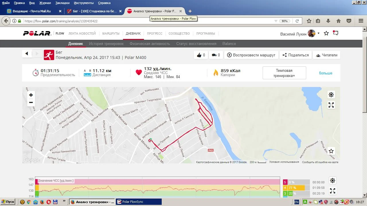367x206 pixels.
Task: Click the Условия использования map link
Action: tap(284, 162)
